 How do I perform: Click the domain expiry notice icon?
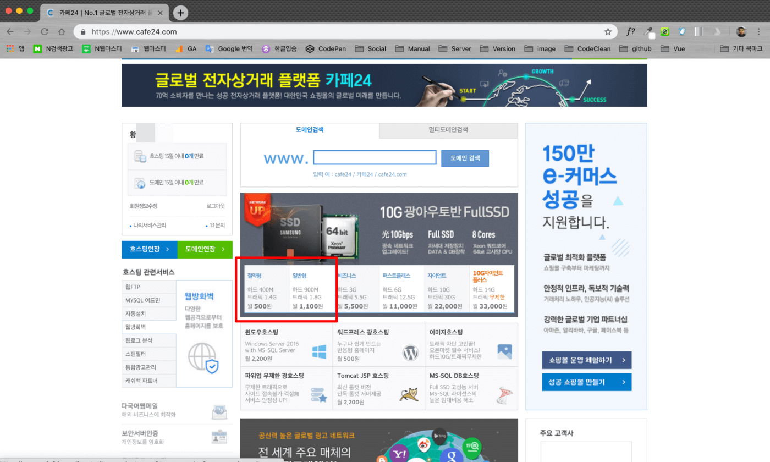tap(140, 182)
